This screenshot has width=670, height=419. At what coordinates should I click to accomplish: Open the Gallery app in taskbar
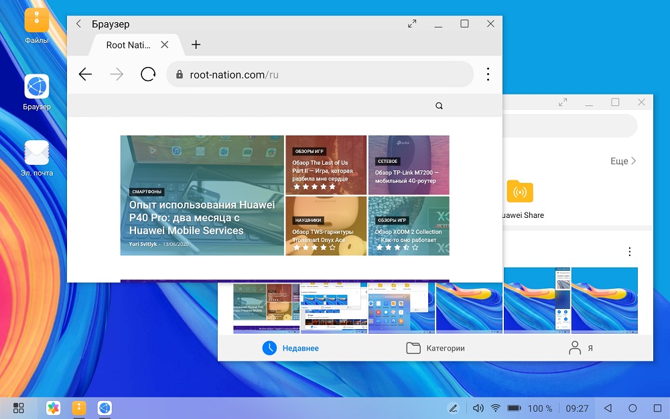[54, 408]
